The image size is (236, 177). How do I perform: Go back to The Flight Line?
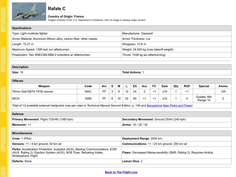click(x=121, y=172)
